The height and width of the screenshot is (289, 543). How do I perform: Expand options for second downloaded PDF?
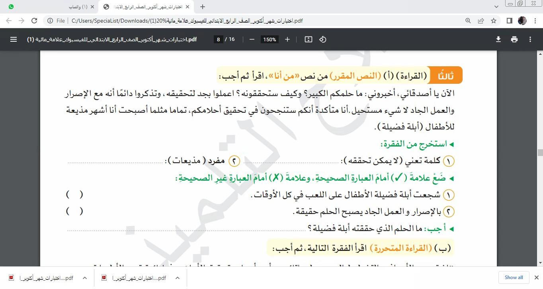[178, 278]
